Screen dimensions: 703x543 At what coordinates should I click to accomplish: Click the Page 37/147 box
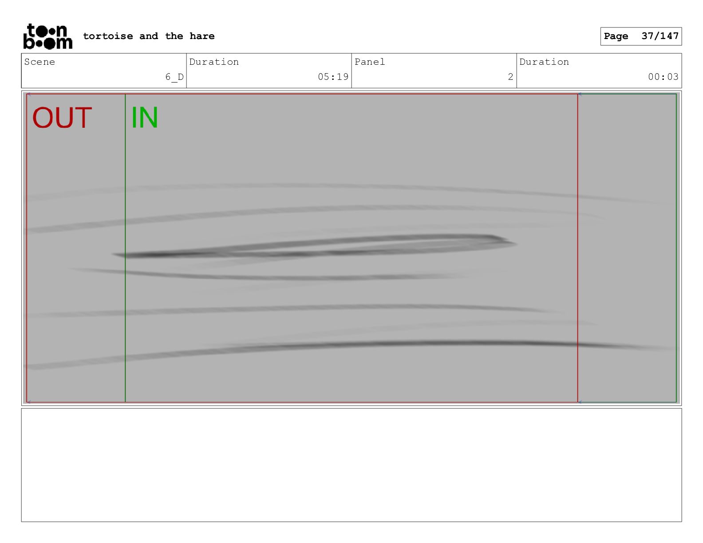point(641,36)
